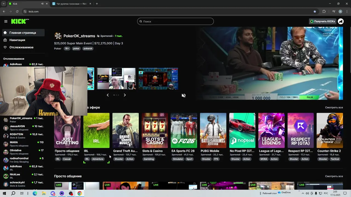The image size is (351, 197).
Task: Close the Kick browser tab
Action: pos(47,4)
